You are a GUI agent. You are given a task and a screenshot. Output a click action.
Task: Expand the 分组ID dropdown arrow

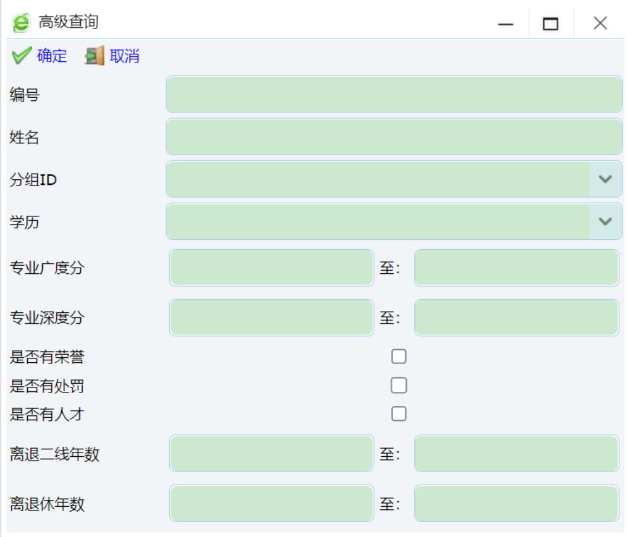[605, 179]
